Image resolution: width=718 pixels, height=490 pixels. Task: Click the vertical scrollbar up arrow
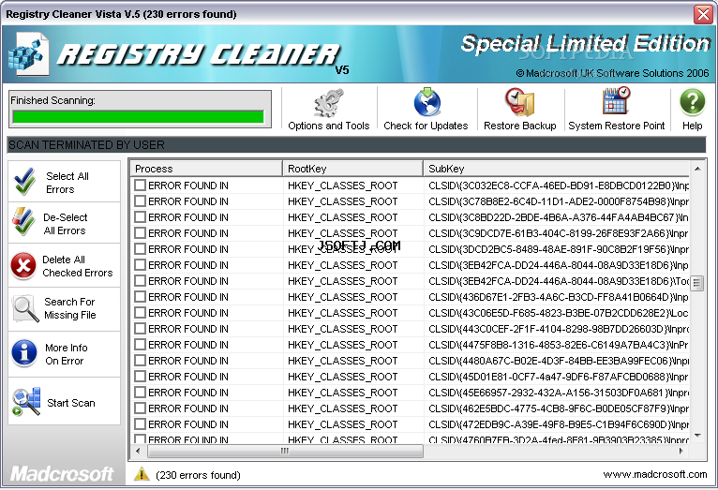(697, 169)
